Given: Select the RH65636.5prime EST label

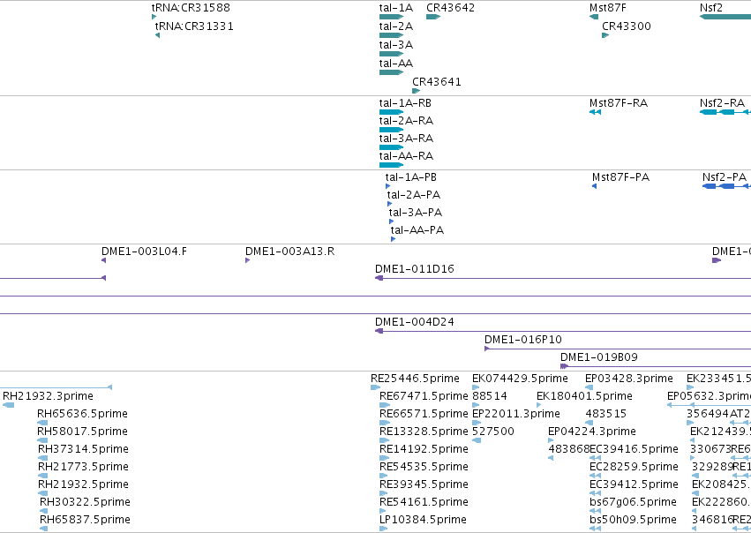Looking at the screenshot, I should coord(82,414).
